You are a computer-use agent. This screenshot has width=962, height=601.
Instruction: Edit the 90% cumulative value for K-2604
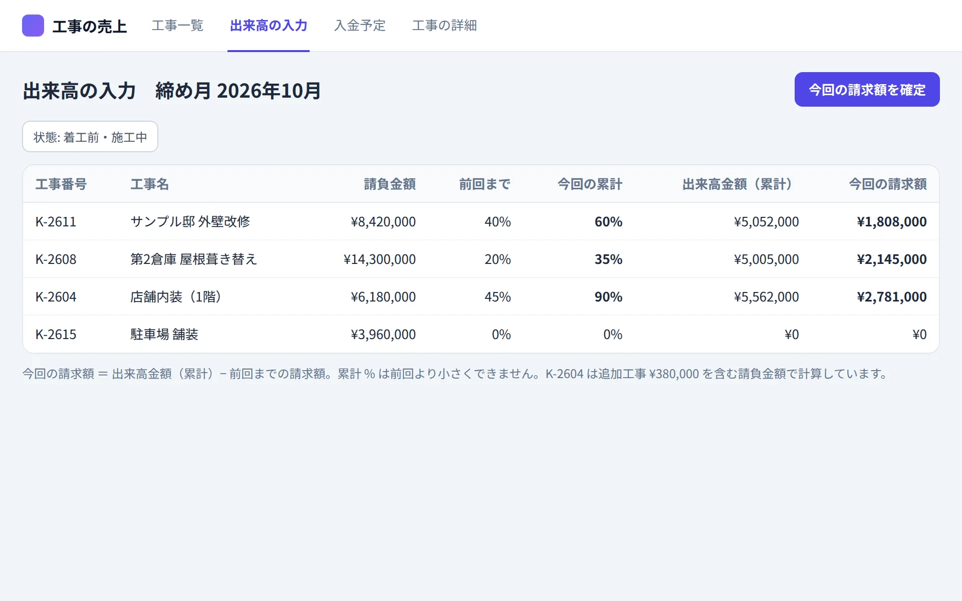coord(608,297)
